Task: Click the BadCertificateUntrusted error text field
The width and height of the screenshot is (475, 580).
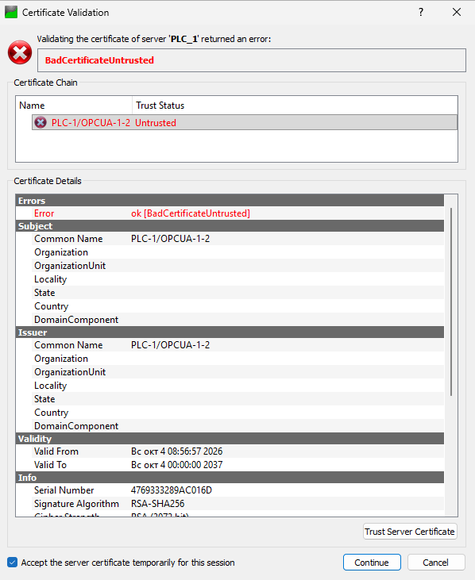Action: tap(252, 60)
